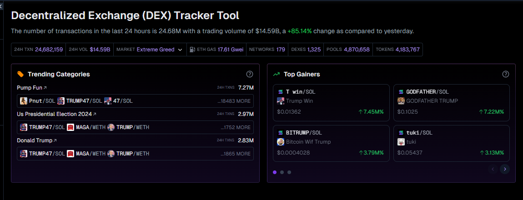Screen dimensions: 523x200
Task: Select the first carousel page dot
Action: pos(275,172)
